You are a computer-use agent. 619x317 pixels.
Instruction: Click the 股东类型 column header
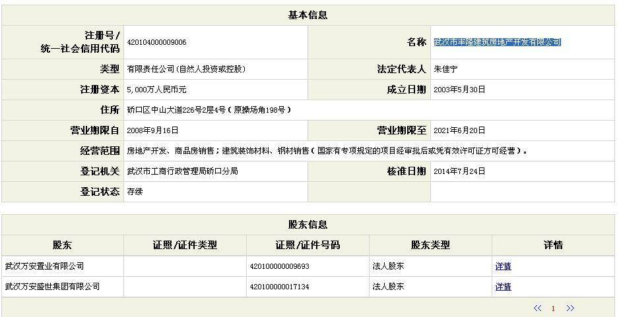430,245
